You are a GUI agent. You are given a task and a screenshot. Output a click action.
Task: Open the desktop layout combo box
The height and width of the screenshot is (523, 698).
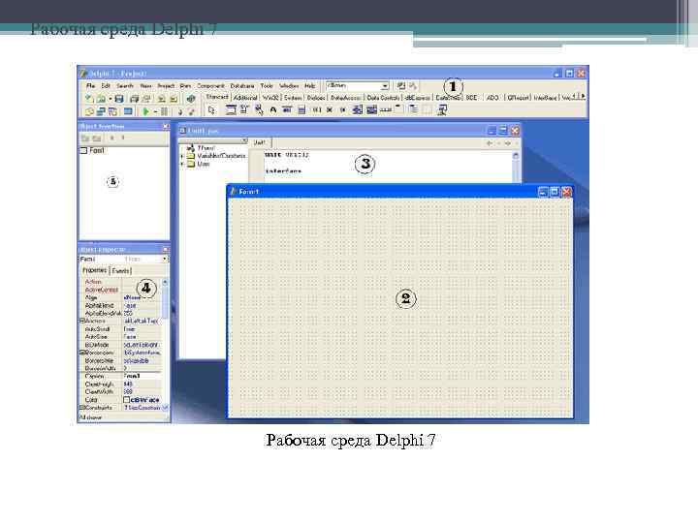358,85
